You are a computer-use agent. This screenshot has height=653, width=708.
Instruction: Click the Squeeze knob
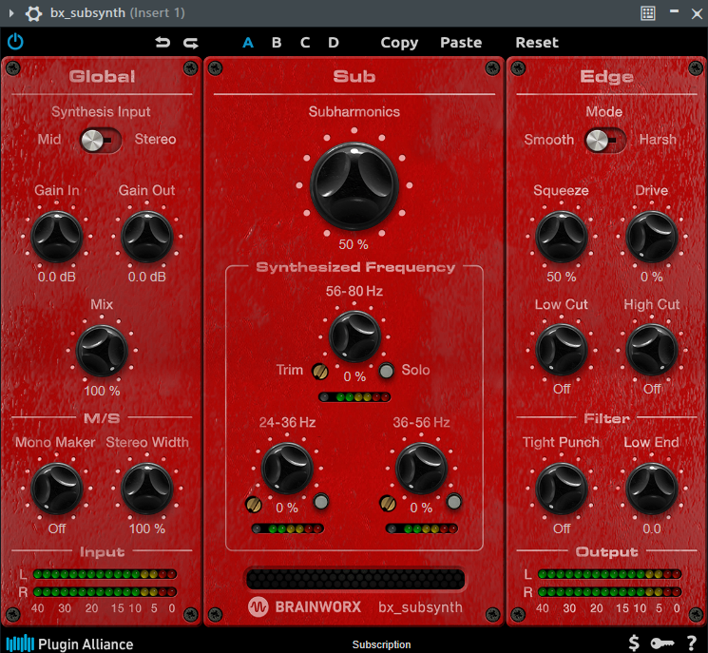pyautogui.click(x=562, y=237)
